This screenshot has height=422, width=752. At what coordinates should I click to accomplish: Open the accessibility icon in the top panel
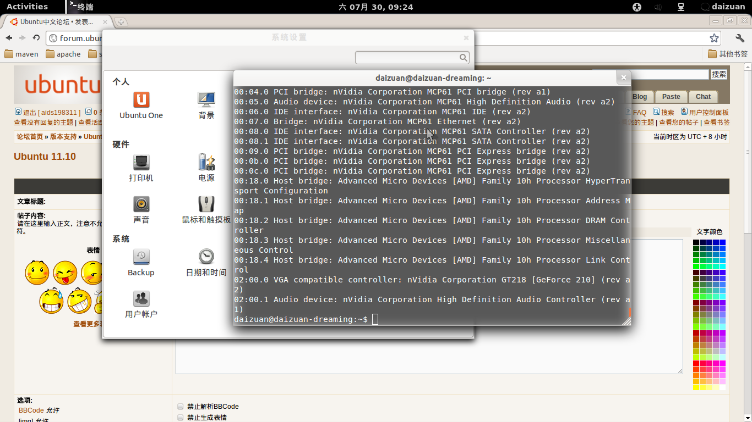click(x=637, y=7)
